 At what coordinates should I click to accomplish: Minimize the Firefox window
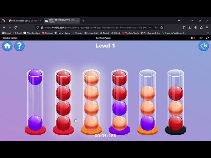[192, 21]
